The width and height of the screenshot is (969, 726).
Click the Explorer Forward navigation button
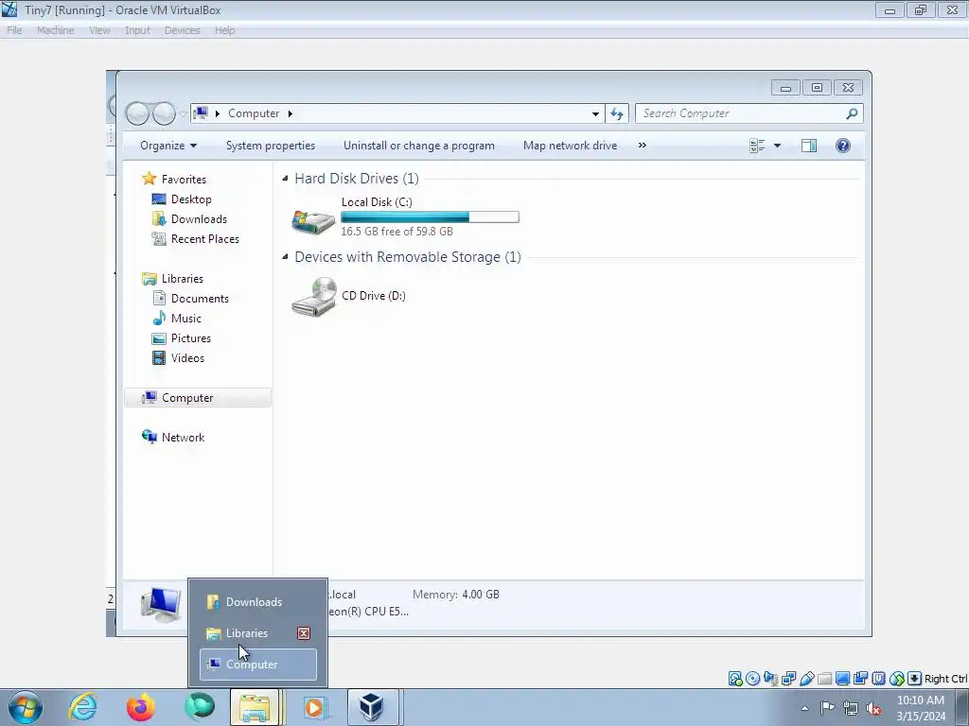coord(164,113)
